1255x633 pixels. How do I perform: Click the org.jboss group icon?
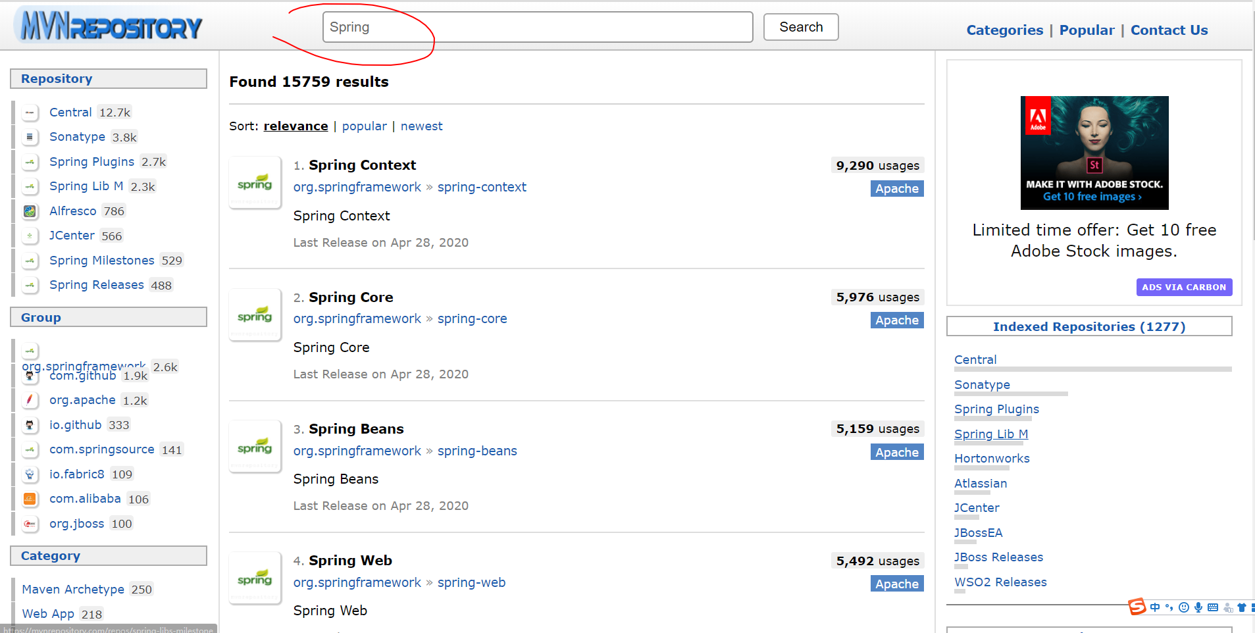coord(30,524)
